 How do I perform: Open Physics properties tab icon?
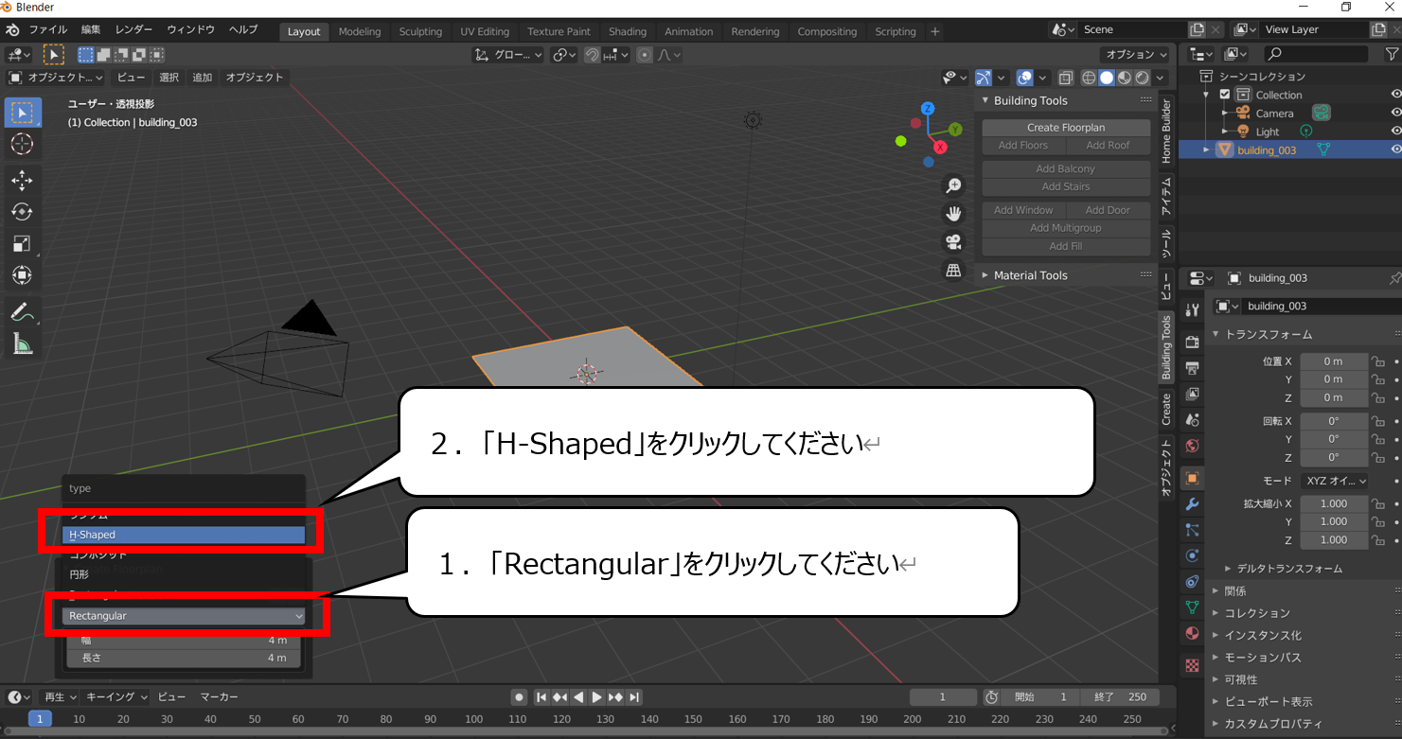point(1193,555)
